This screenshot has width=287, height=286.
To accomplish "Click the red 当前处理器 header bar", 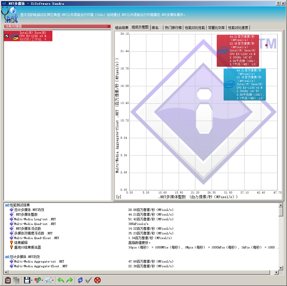I will click(x=57, y=26).
